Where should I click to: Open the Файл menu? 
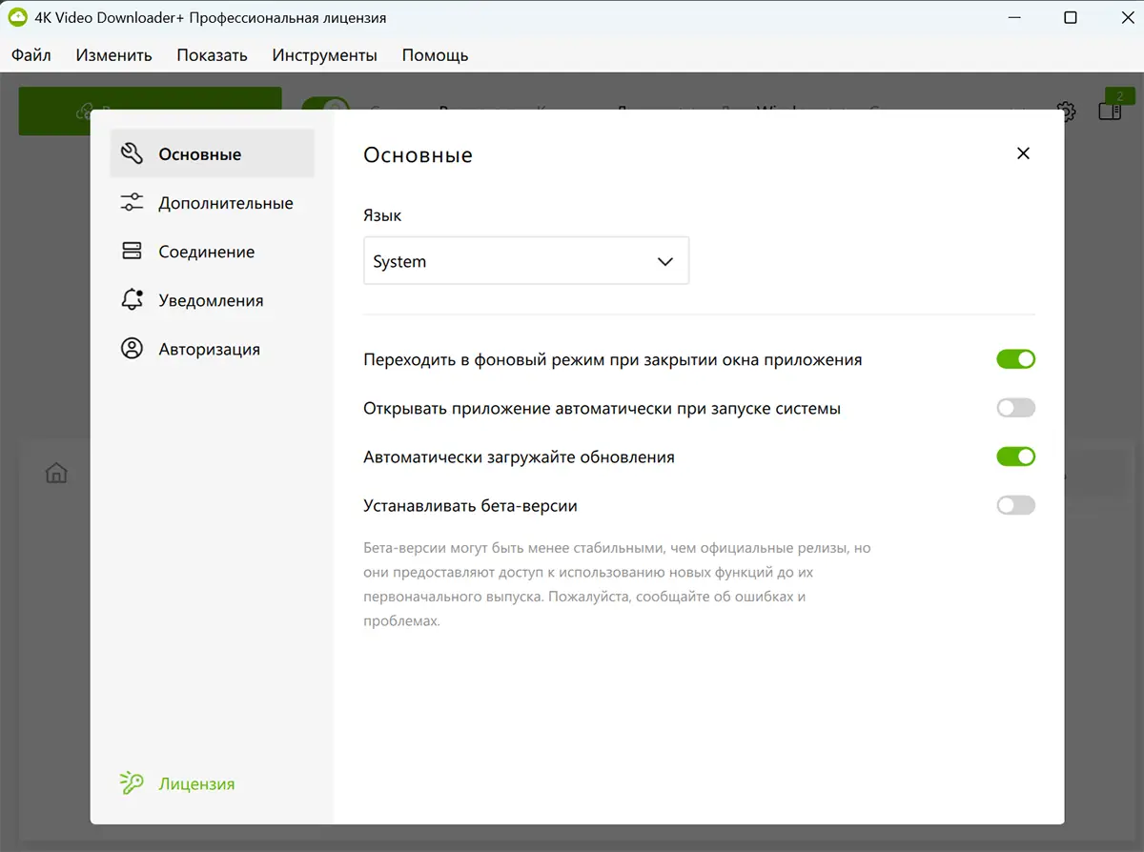tap(31, 54)
